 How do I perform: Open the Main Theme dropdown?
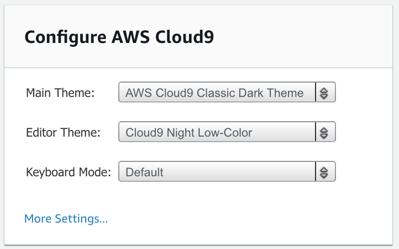tap(227, 92)
